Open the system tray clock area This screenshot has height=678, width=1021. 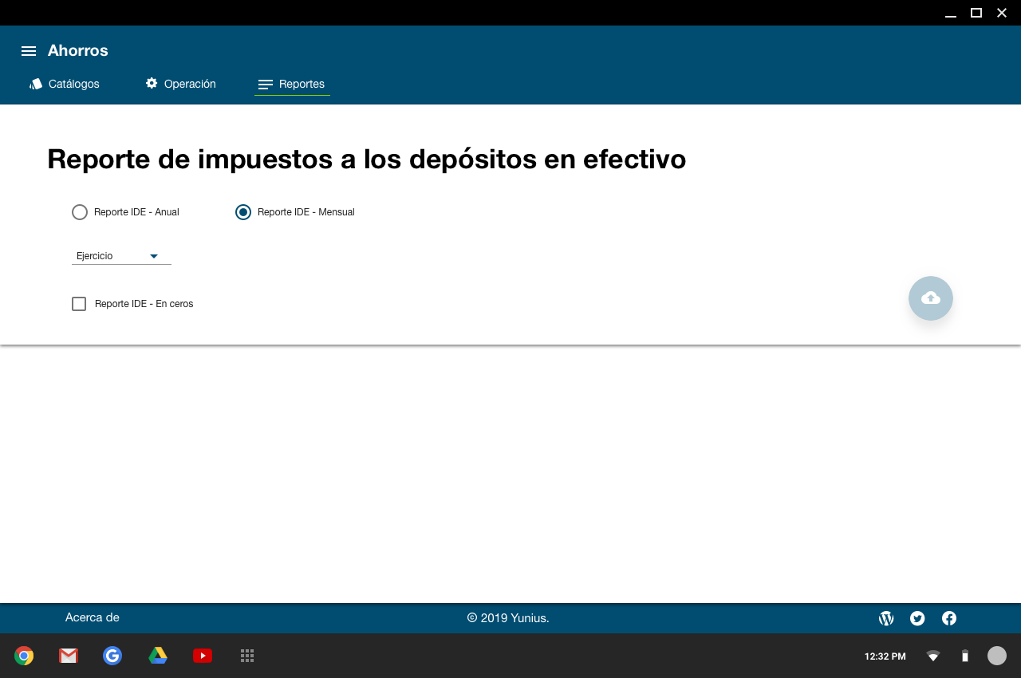pos(885,656)
